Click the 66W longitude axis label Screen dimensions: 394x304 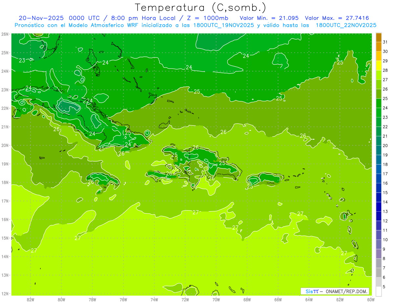[278, 299]
